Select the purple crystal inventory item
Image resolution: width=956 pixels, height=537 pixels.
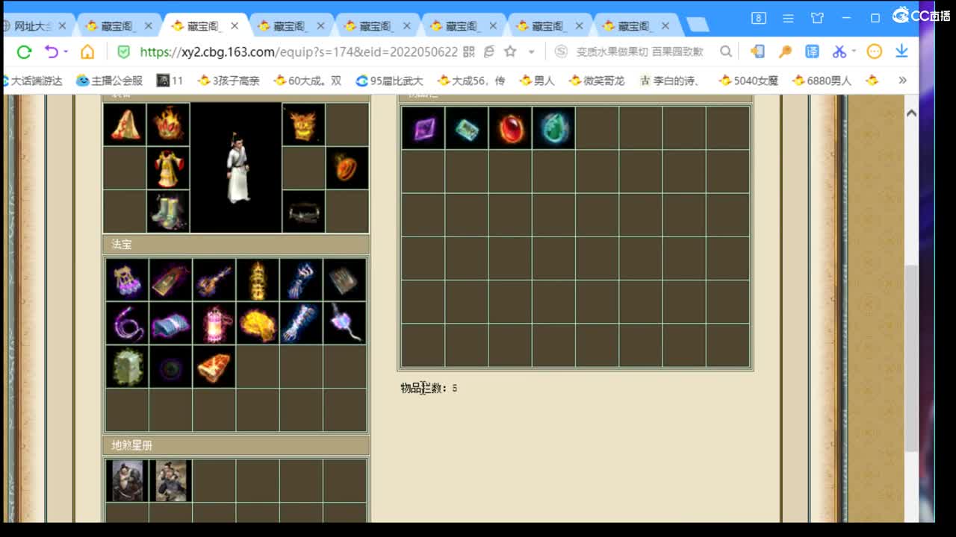(x=423, y=128)
